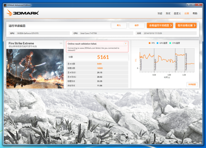This screenshot has width=206, height=148.
Task: Switch to the 欢迎 tab
Action: (160, 13)
